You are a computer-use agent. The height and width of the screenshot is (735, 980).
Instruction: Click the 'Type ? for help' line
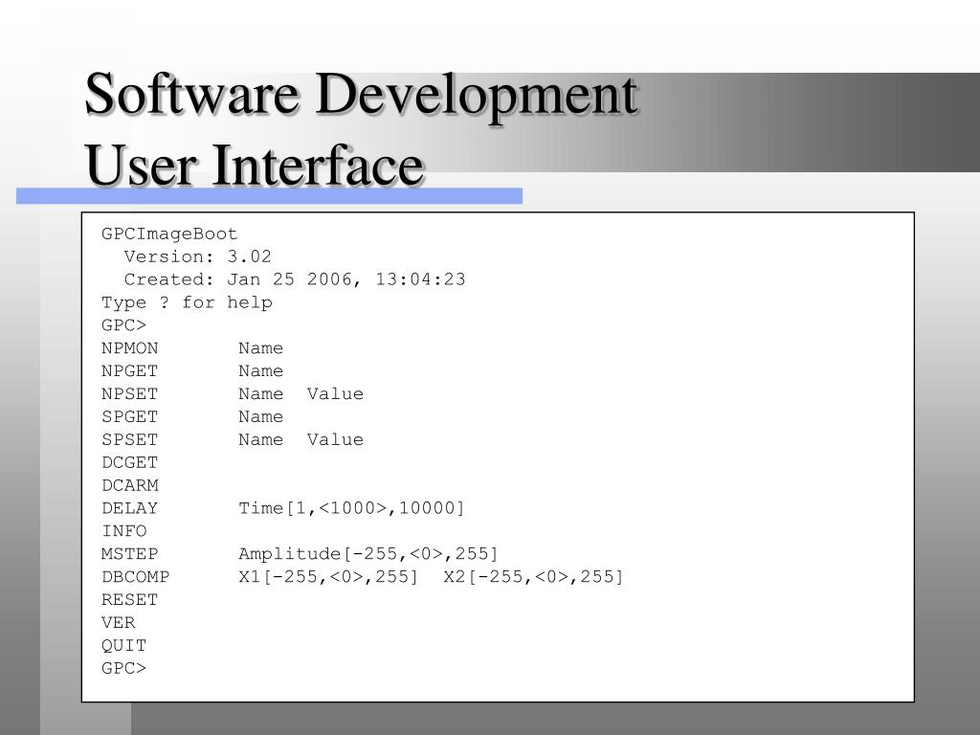(187, 302)
